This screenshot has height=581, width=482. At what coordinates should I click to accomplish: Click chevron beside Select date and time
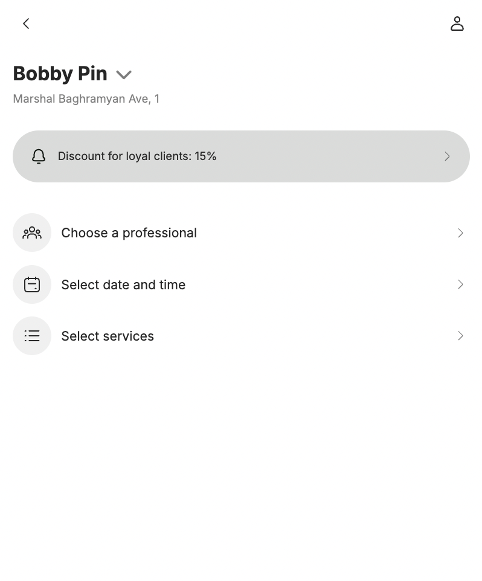[x=460, y=284]
